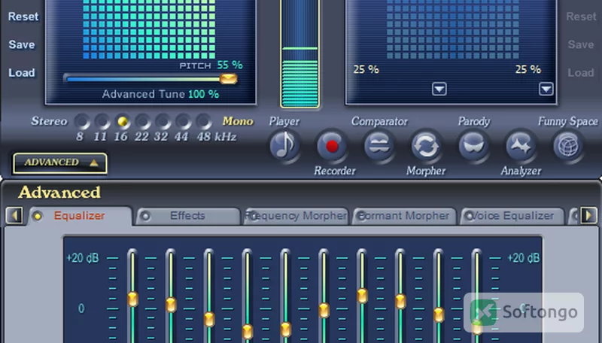Collapse the ADVANCED panel button
Viewport: 602px width, 343px height.
click(x=60, y=163)
